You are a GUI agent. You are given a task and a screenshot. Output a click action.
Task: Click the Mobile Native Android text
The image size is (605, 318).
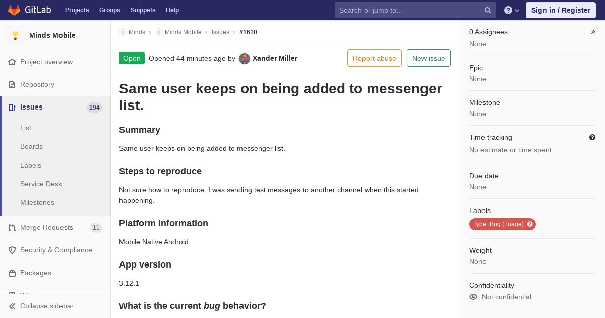point(154,242)
